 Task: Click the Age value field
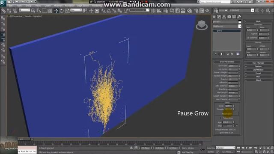pos(227,122)
